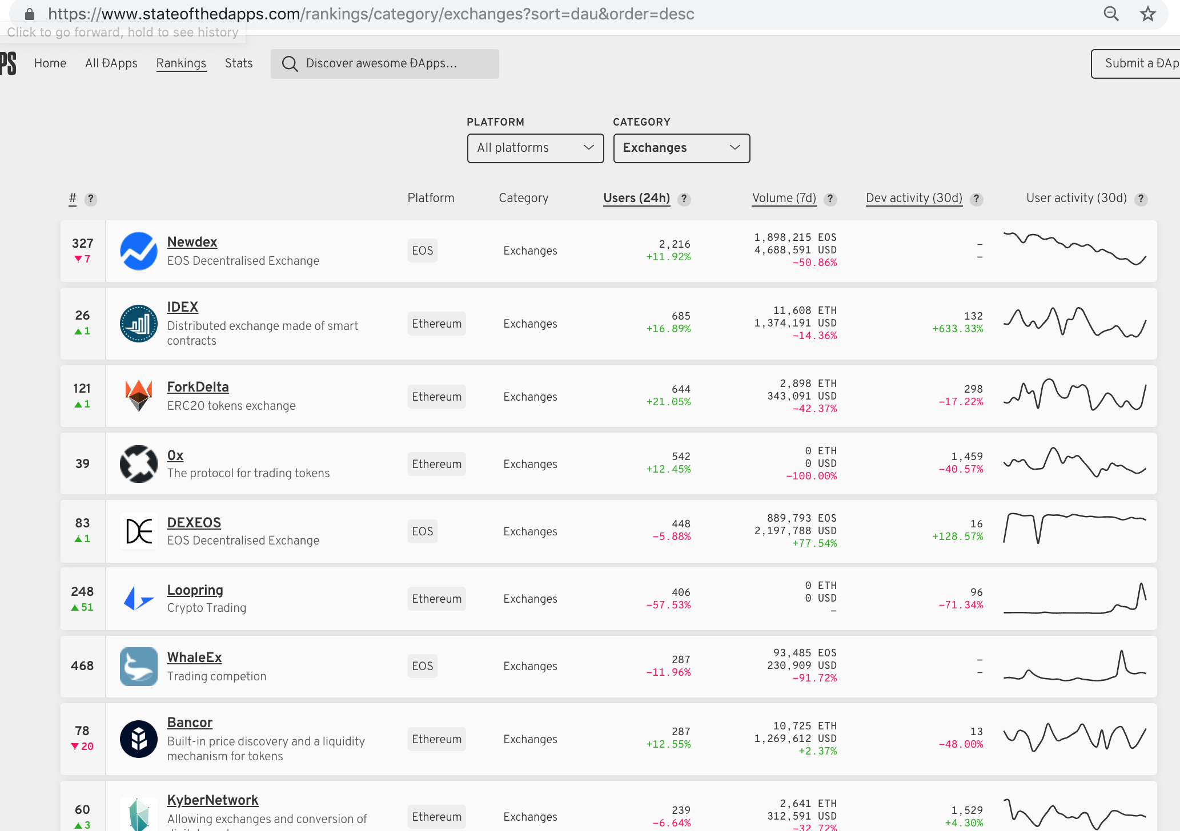The image size is (1180, 831).
Task: Click the Ethereum platform tag for ForkDelta
Action: (x=437, y=397)
